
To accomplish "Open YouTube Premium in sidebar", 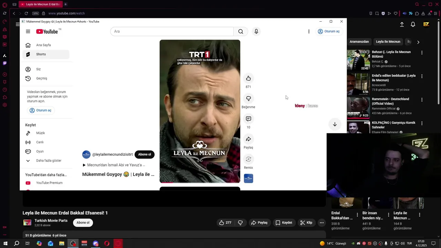I will (x=46, y=183).
